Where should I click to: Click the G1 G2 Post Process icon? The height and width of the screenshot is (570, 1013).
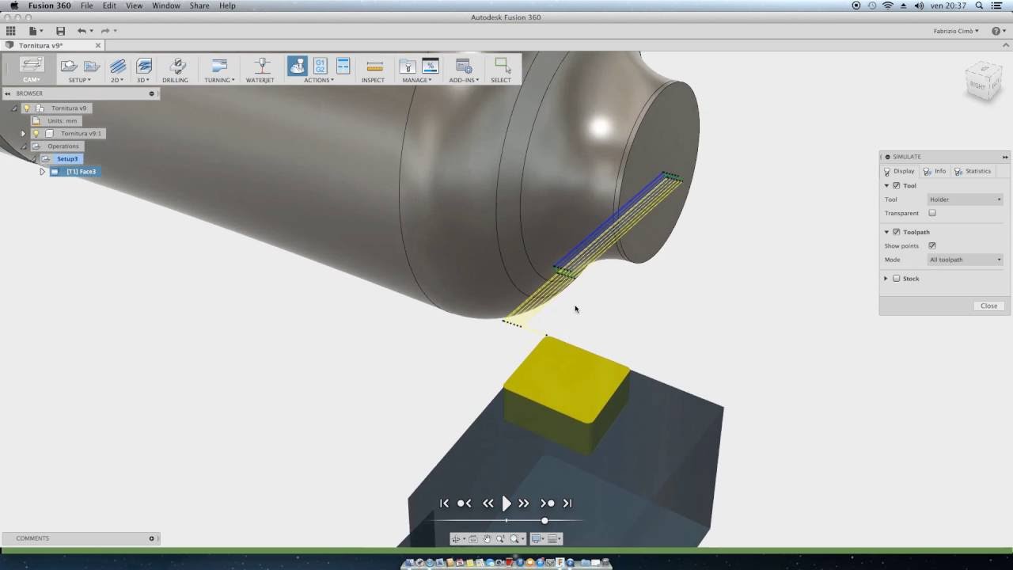(x=320, y=66)
